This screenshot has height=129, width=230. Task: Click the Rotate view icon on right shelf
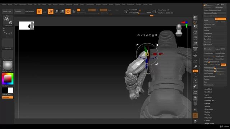195,98
